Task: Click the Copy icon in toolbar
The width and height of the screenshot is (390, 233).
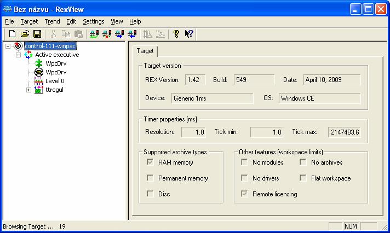Action: 66,34
